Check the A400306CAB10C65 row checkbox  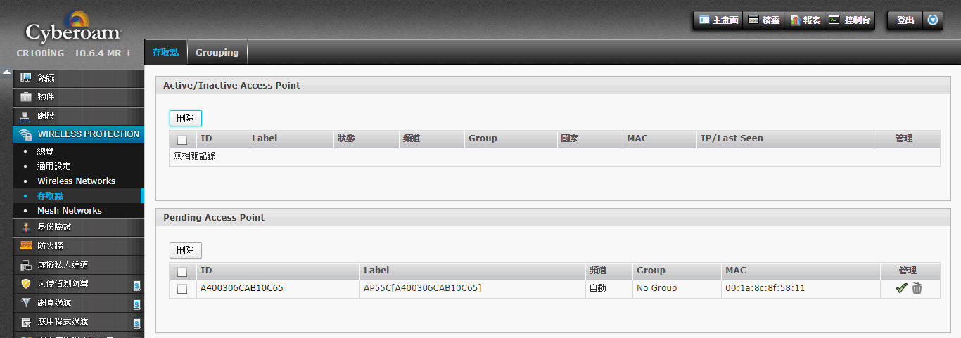click(182, 289)
